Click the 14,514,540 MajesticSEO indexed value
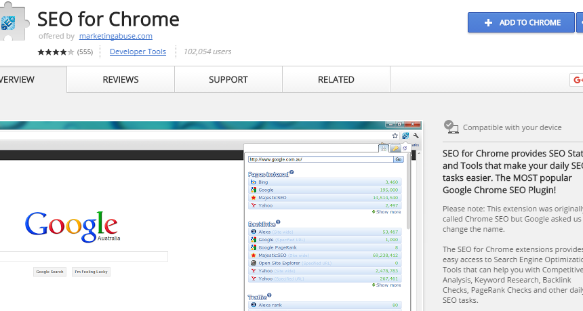The image size is (583, 311). 385,198
